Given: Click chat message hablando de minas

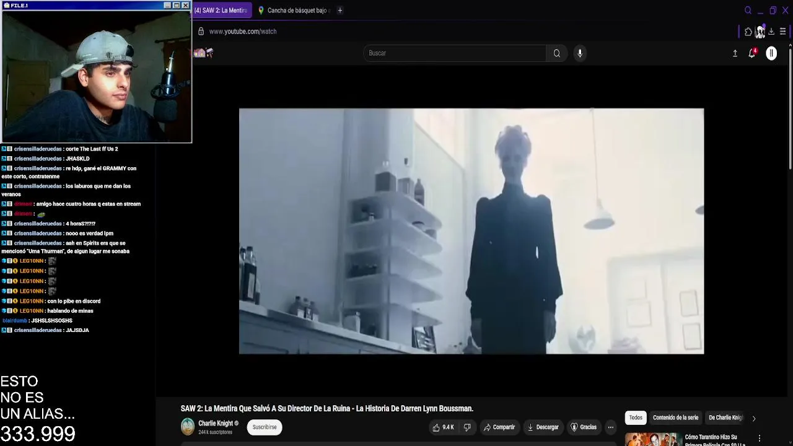Looking at the screenshot, I should tap(70, 311).
